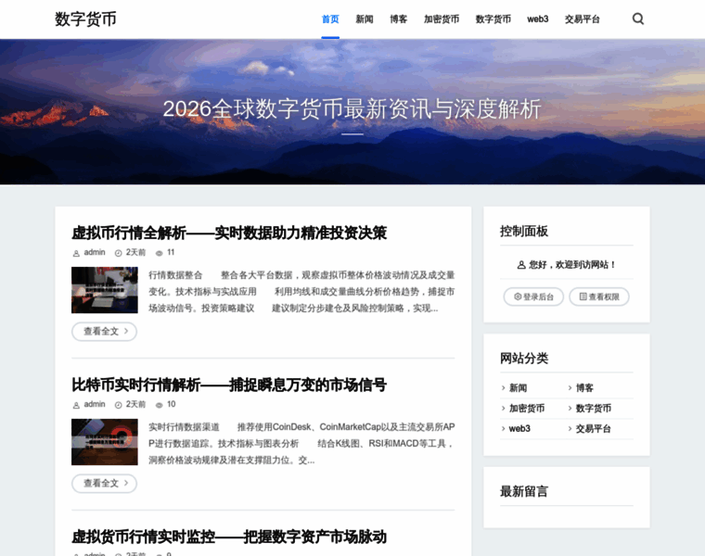Click the 控制面板 heading

click(524, 232)
